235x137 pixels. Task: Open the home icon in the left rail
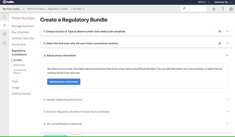[x=4, y=17]
